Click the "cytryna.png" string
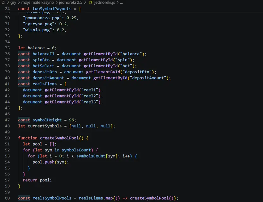Viewport: 263px width, 202px height. click(39, 24)
